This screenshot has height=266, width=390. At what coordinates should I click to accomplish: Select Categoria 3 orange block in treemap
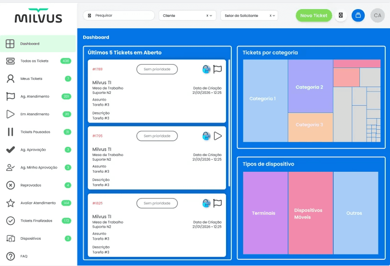click(310, 127)
